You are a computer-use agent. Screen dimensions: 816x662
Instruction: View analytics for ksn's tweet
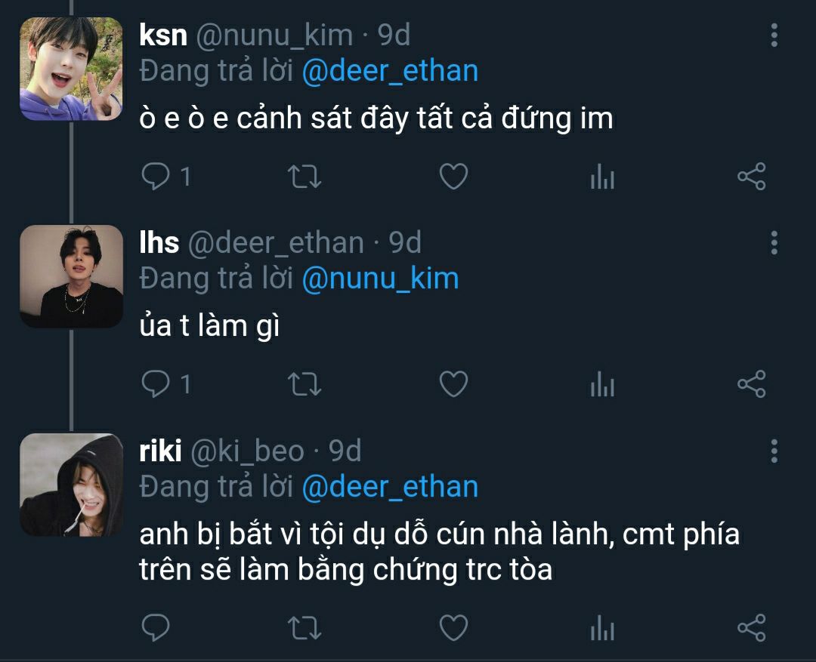click(x=601, y=178)
